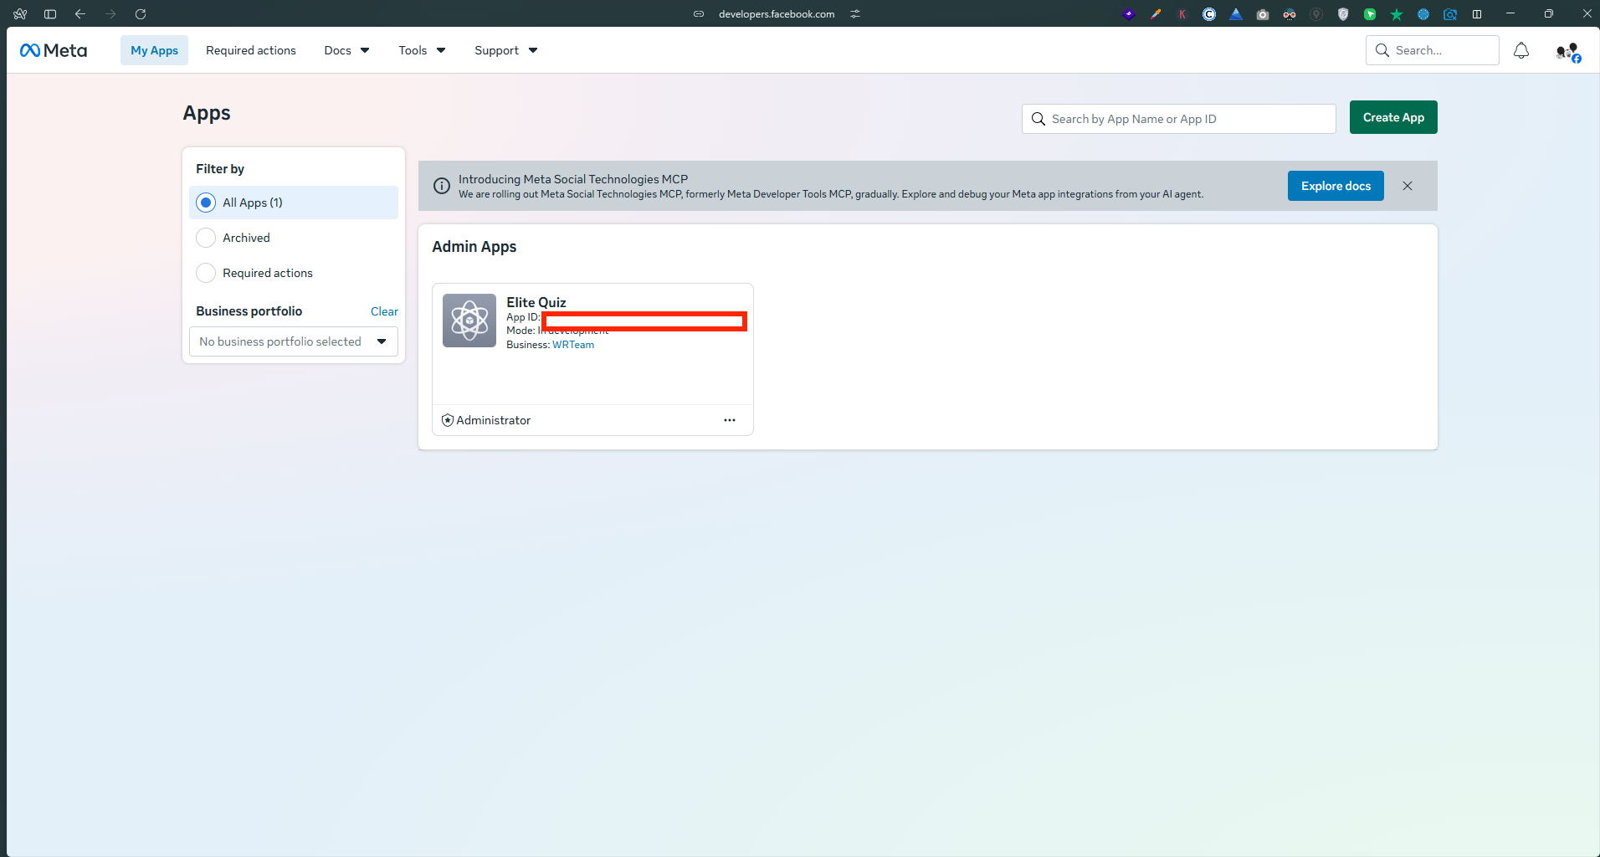Open the Elite Quiz three-dot options menu
This screenshot has height=857, width=1600.
730,420
